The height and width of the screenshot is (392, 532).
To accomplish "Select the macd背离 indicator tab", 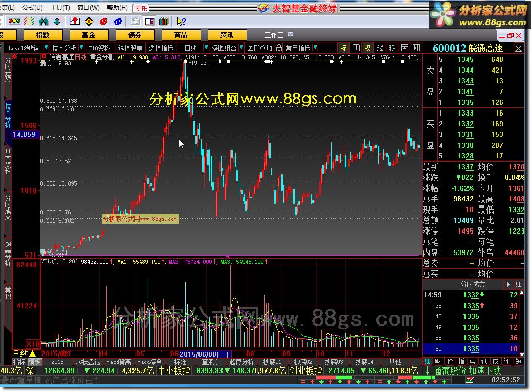I will (x=118, y=362).
